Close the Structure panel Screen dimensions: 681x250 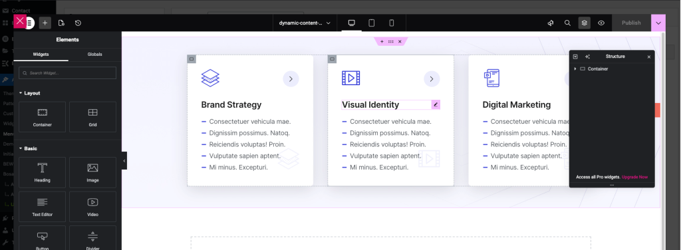pos(649,57)
